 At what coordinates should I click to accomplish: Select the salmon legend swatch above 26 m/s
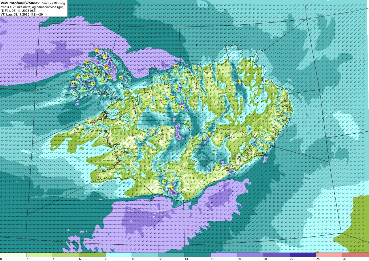(355, 255)
